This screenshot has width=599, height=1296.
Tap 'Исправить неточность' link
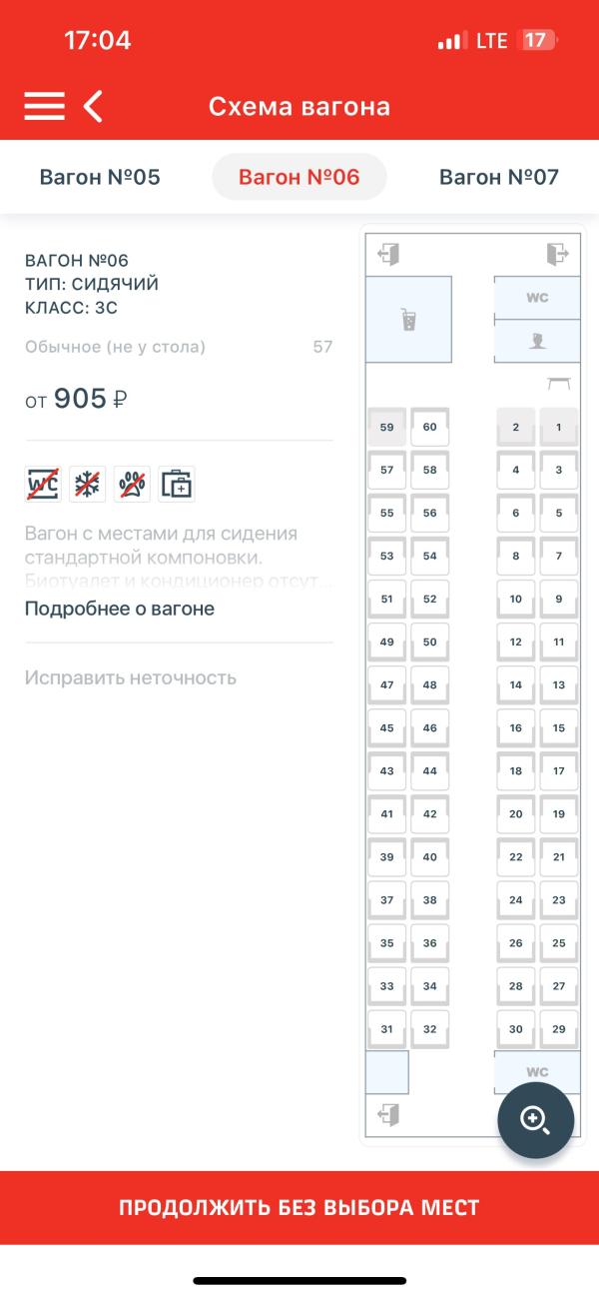131,677
